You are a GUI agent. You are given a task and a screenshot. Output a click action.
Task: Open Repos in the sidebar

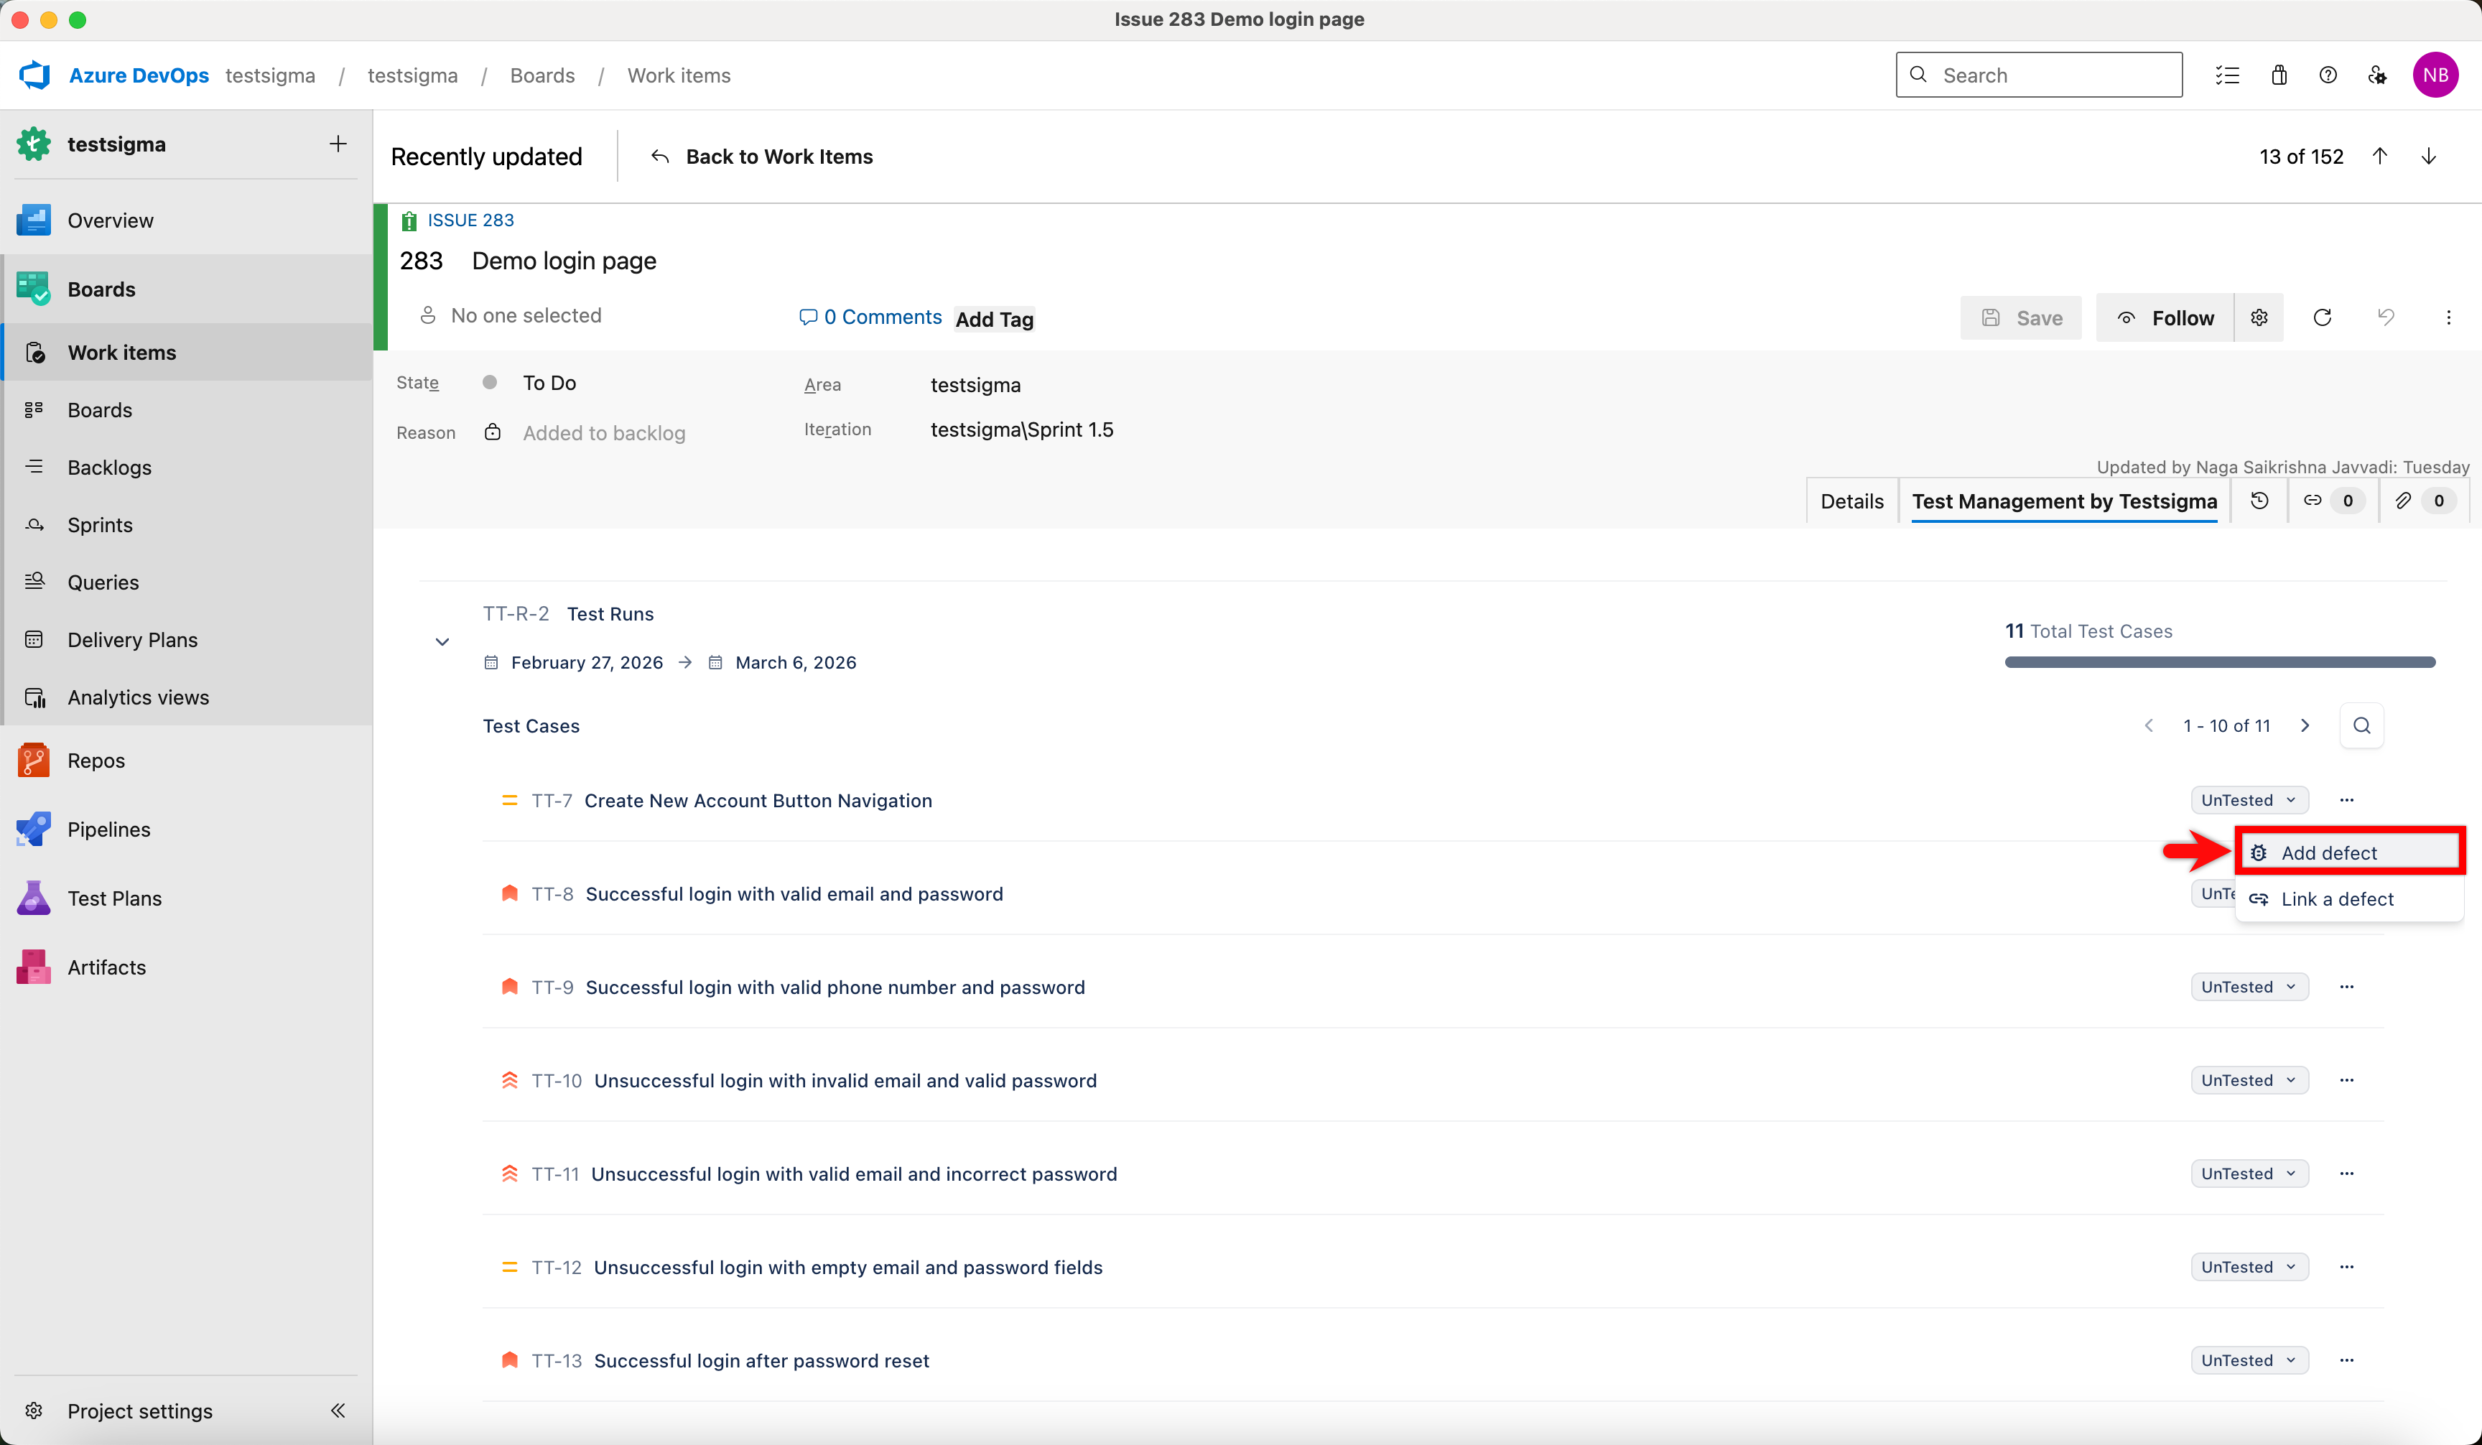tap(187, 761)
